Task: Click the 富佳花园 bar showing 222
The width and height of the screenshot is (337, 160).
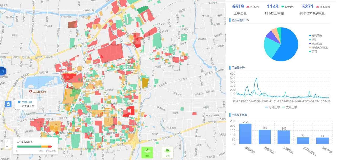Action: point(245,134)
